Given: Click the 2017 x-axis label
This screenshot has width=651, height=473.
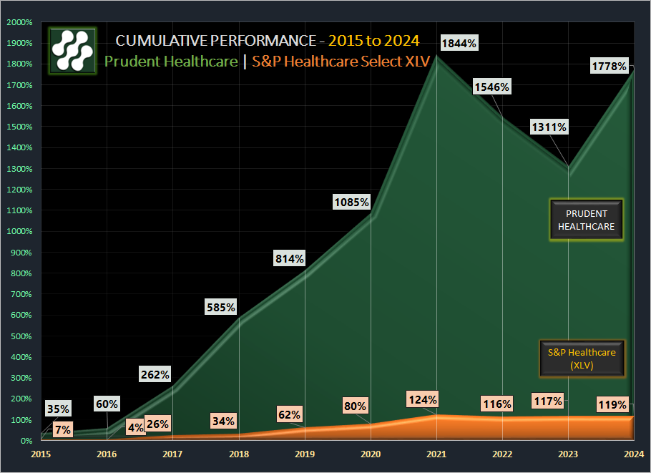Looking at the screenshot, I should click(172, 454).
